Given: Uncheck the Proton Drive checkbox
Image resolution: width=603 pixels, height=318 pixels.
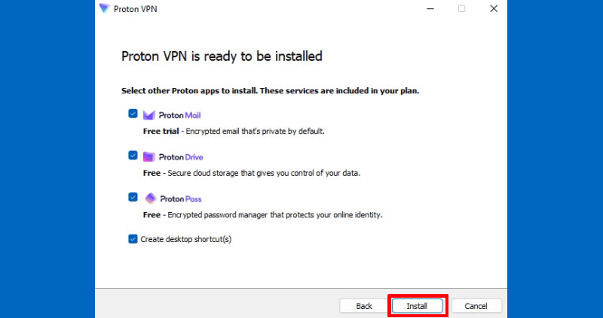Looking at the screenshot, I should click(x=133, y=156).
